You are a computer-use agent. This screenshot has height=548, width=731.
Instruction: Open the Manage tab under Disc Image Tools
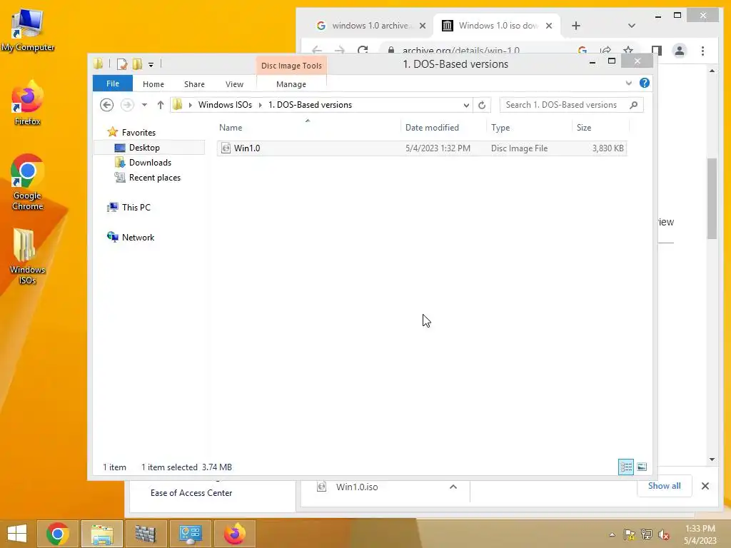point(291,84)
